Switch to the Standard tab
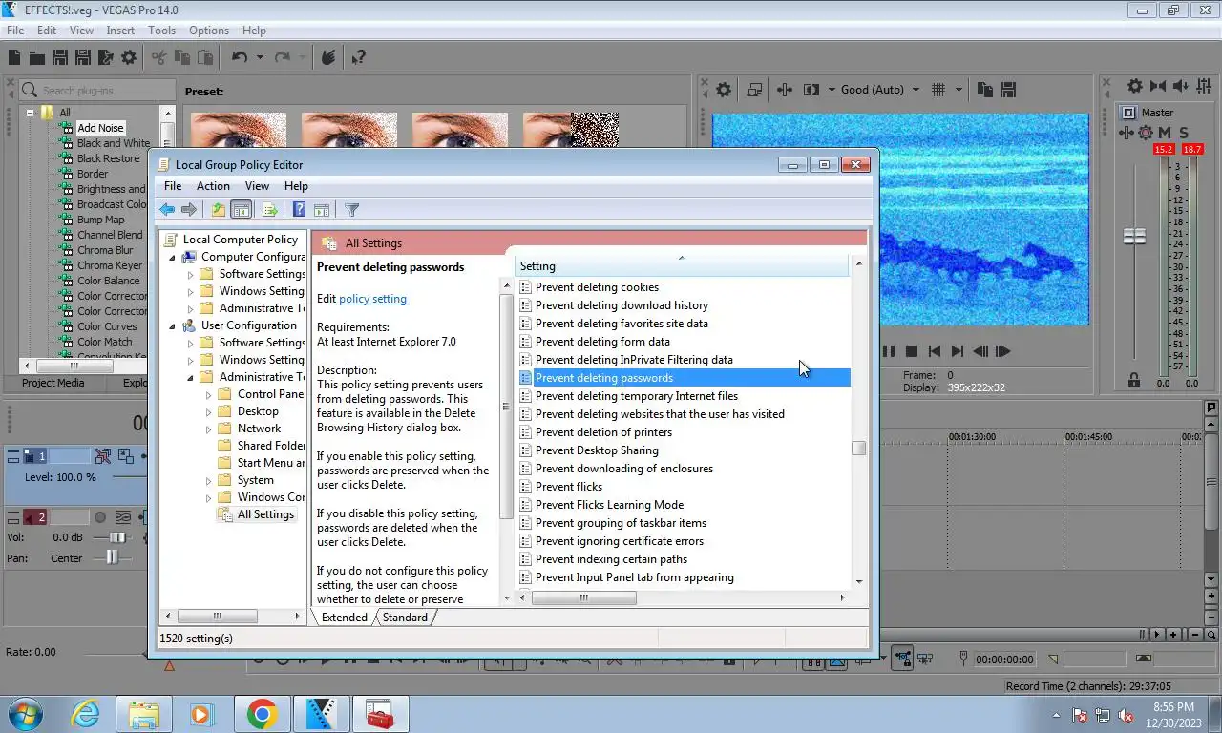The width and height of the screenshot is (1222, 733). (405, 618)
